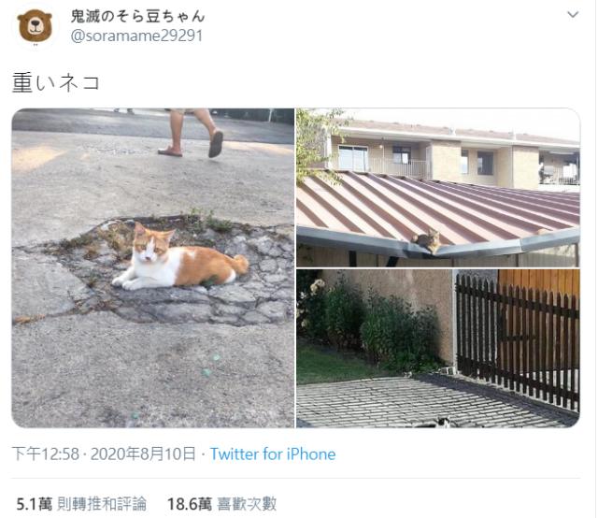Viewport: 598px width, 518px height.
Task: Open the @soramame29291 handle link
Action: pyautogui.click(x=136, y=36)
